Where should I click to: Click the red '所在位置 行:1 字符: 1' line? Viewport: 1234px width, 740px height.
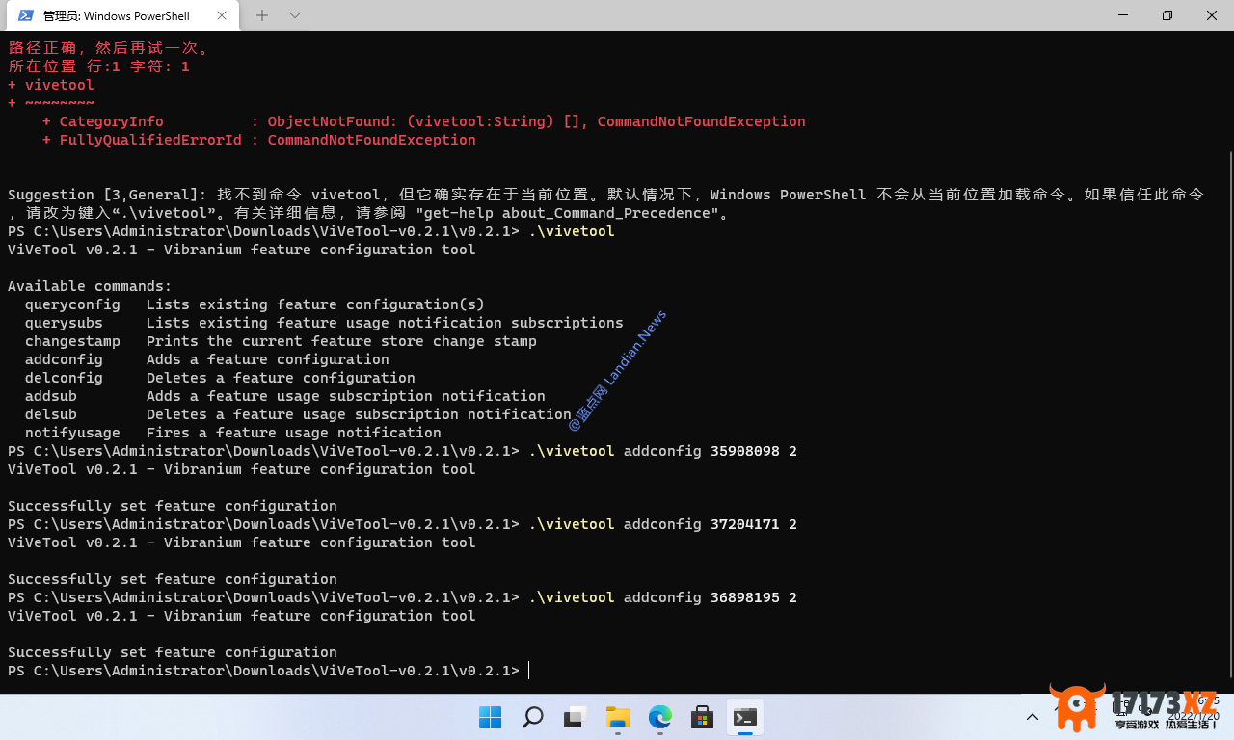point(98,66)
